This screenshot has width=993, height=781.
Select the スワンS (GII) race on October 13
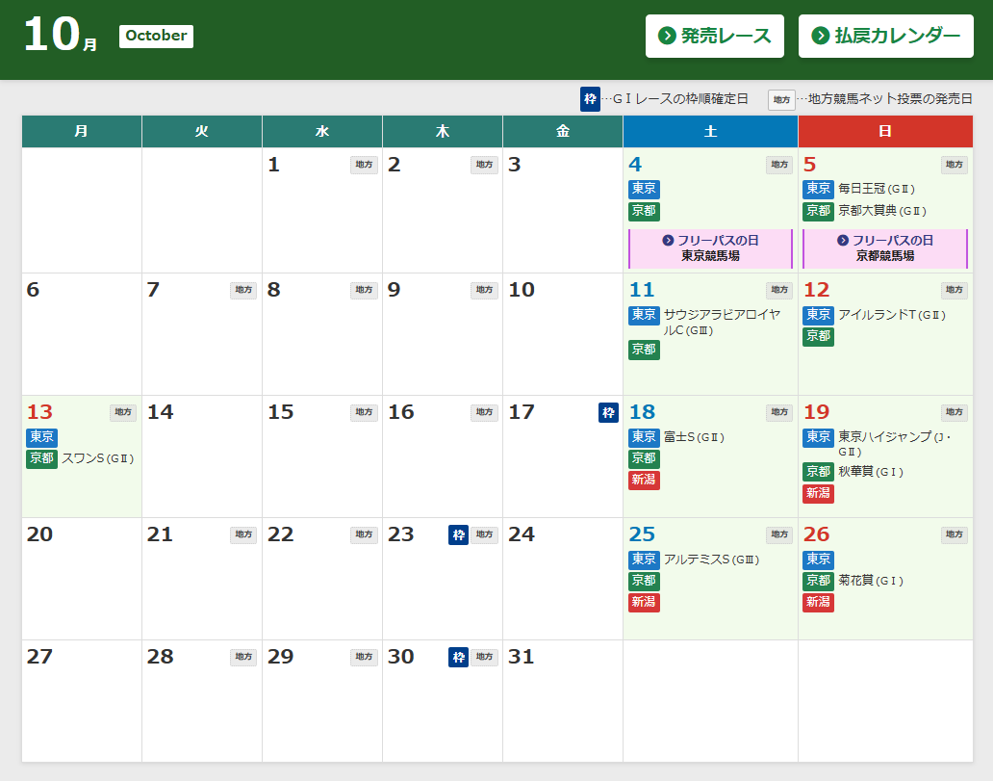[x=97, y=458]
